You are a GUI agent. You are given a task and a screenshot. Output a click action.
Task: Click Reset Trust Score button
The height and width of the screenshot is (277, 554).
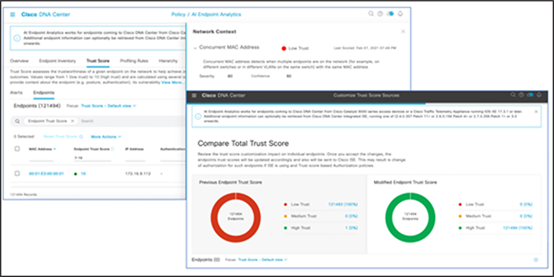click(x=60, y=136)
